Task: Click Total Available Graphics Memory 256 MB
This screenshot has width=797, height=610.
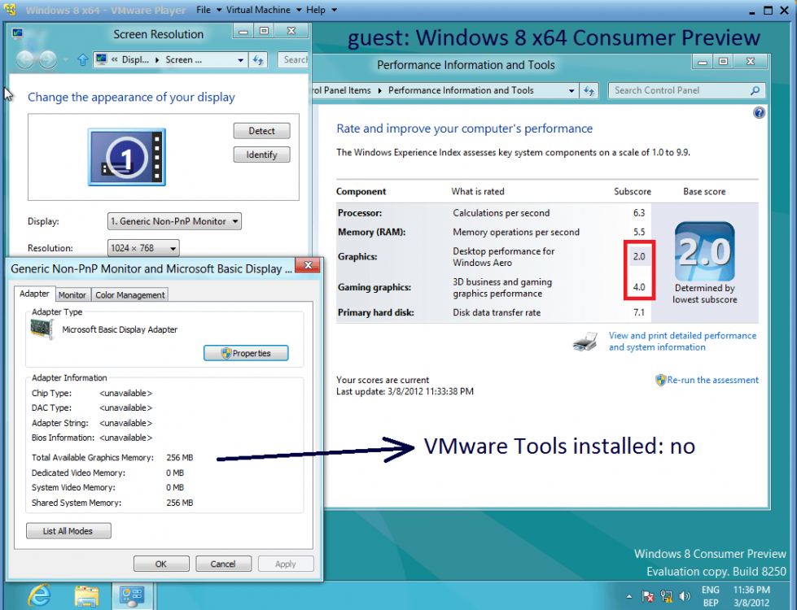Action: click(x=112, y=458)
